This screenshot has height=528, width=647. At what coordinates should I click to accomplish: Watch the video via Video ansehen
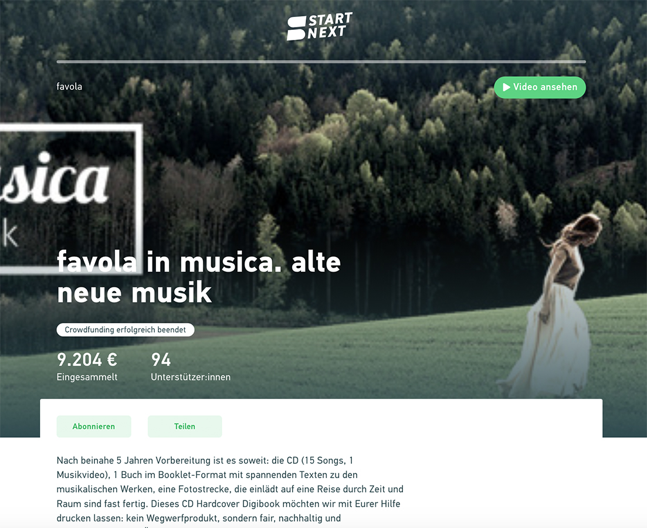pos(540,87)
